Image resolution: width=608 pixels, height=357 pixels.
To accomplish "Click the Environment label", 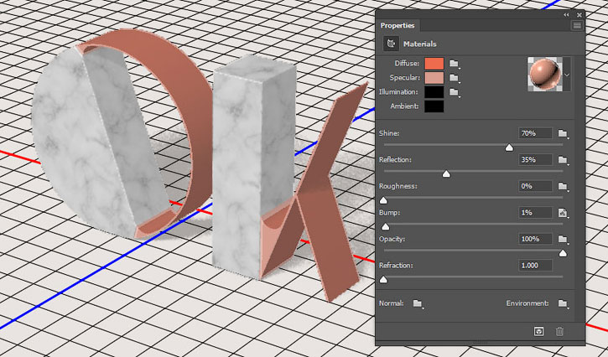I will coord(527,303).
